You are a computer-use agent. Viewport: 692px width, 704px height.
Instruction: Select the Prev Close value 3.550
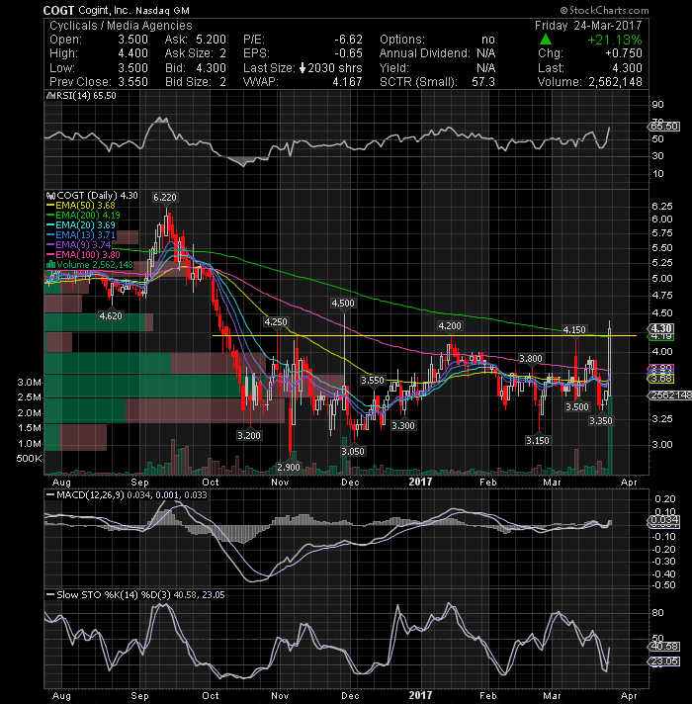pyautogui.click(x=132, y=82)
